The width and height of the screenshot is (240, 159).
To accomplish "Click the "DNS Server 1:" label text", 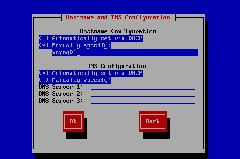I will tap(61, 87).
